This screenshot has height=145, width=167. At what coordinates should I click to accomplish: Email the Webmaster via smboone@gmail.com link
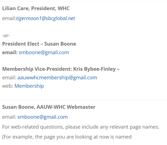(x=43, y=117)
